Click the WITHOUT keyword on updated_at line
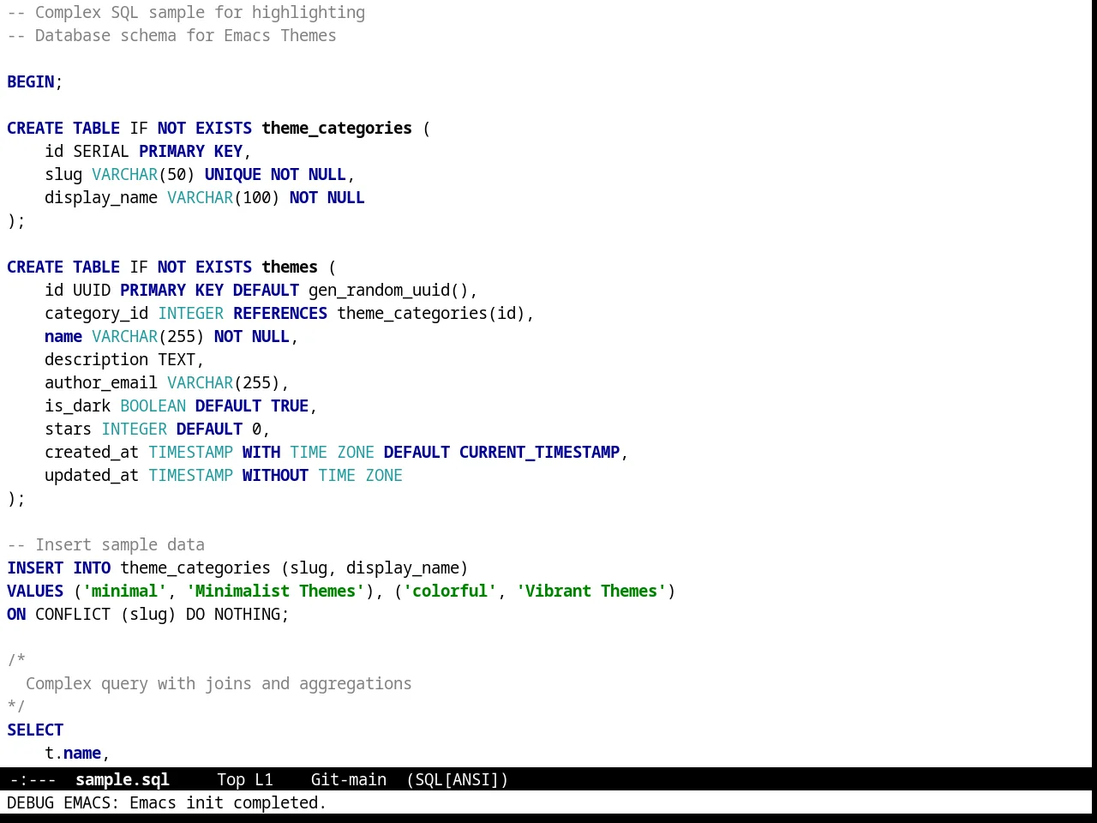 click(275, 475)
